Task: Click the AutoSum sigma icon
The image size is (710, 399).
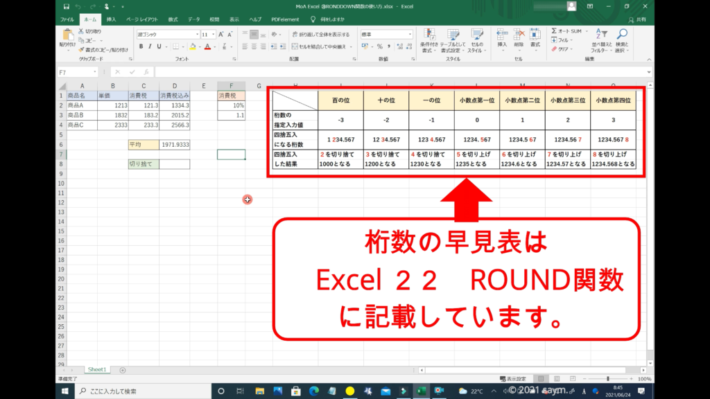Action: tap(554, 31)
